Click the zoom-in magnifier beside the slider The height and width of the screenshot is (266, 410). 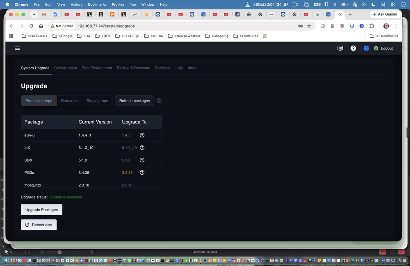(x=92, y=252)
